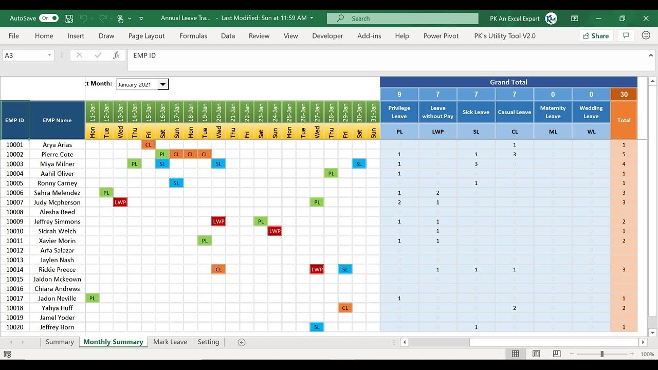Switch to Page Break Preview icon
The height and width of the screenshot is (370, 658).
pyautogui.click(x=557, y=354)
